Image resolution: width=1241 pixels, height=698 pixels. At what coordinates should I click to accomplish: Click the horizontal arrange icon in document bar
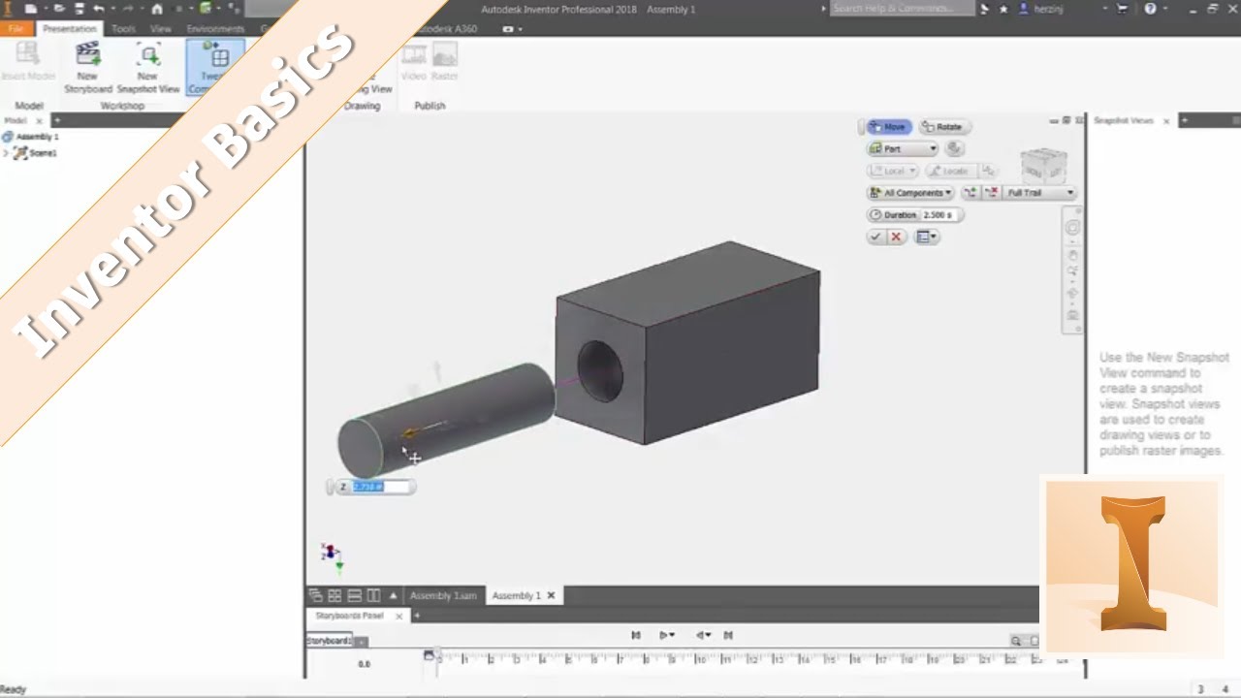[354, 595]
